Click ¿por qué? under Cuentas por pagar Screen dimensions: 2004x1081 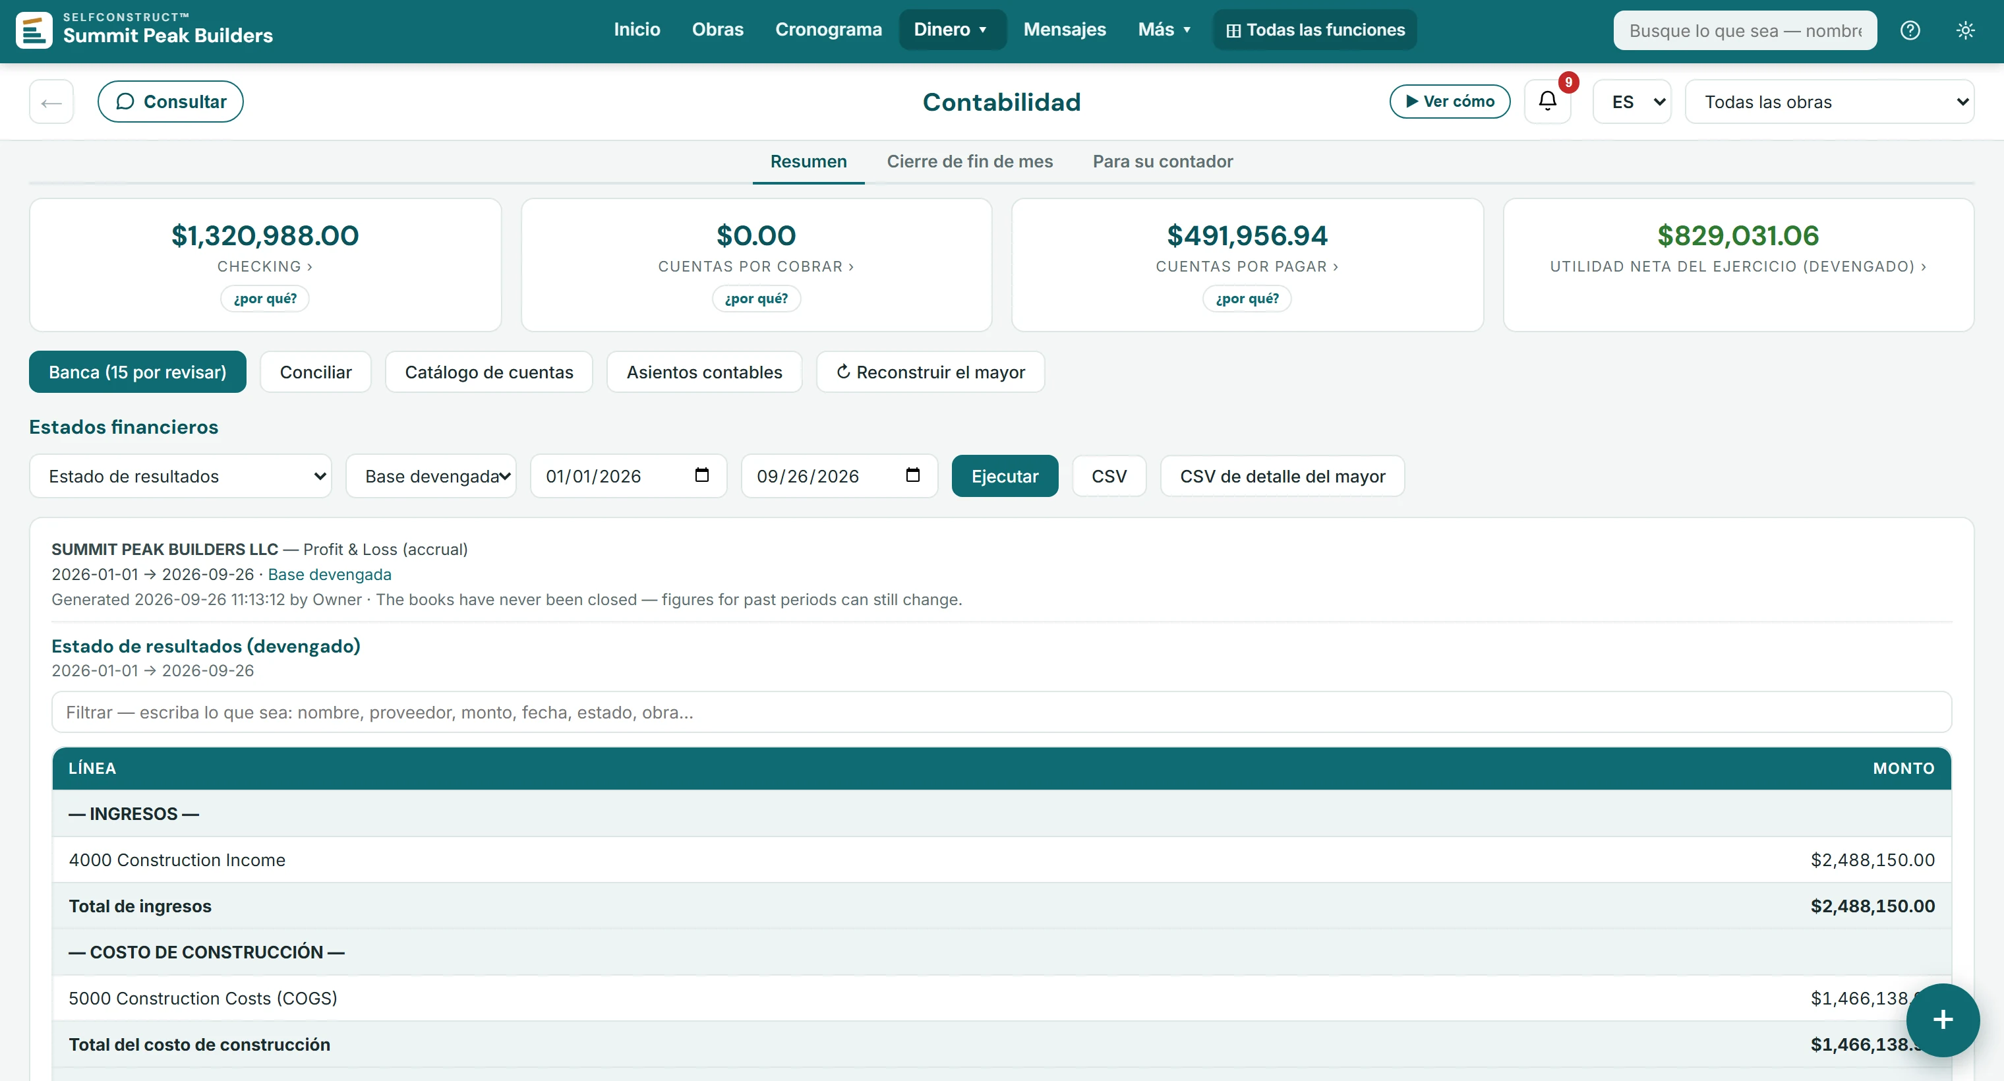1247,299
